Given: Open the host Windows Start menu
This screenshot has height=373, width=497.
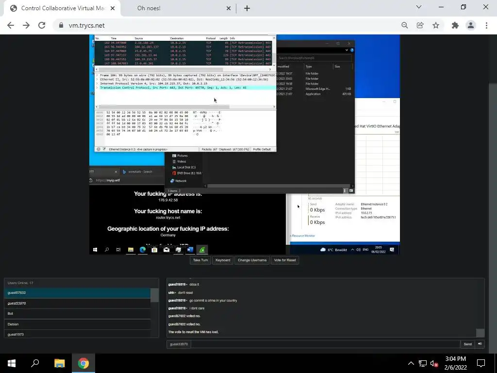Looking at the screenshot, I should click(12, 363).
